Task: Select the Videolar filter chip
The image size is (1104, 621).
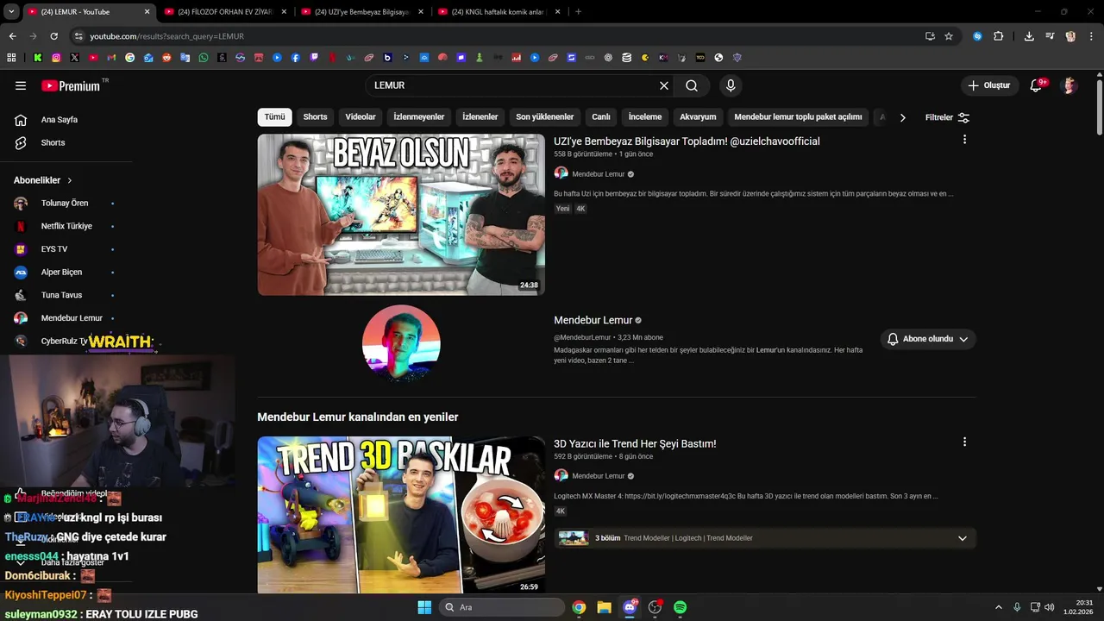Action: pos(361,117)
